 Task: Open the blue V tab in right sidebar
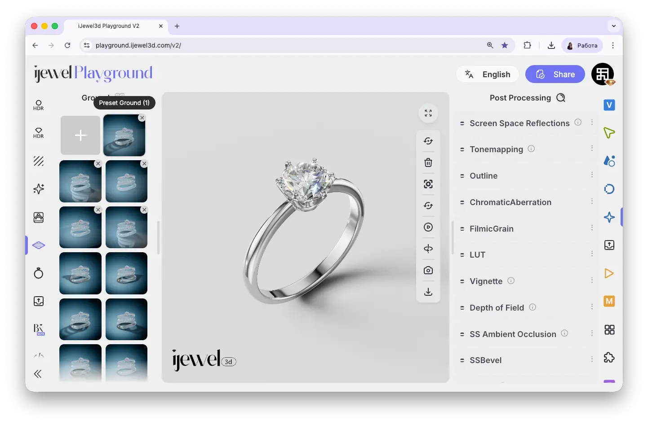click(x=609, y=105)
